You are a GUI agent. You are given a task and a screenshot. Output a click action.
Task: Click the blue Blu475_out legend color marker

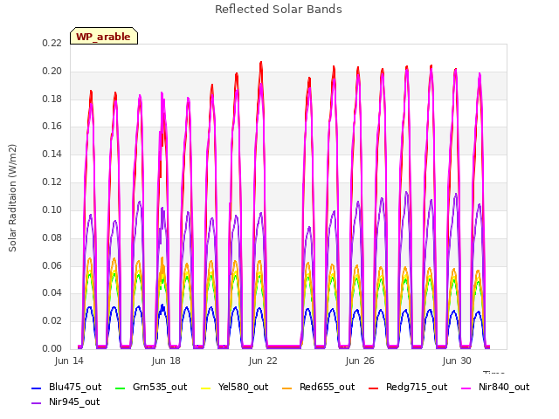click(37, 388)
